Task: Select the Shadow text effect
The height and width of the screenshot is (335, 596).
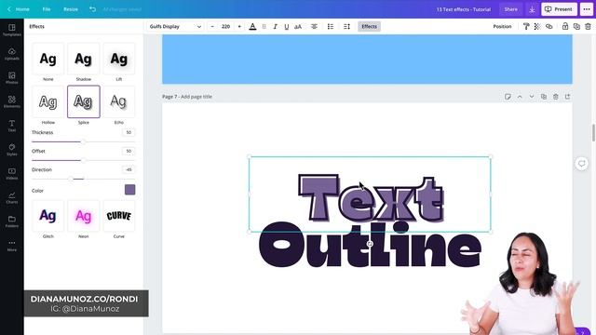Action: coord(84,59)
